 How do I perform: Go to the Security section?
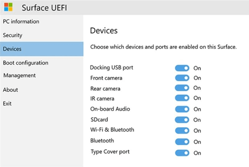point(12,35)
